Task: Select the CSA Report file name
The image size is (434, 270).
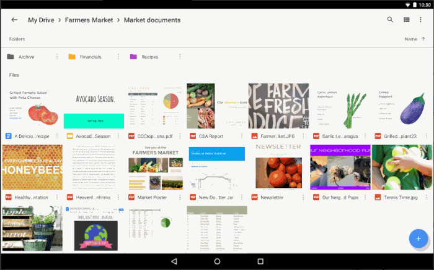Action: coord(211,137)
